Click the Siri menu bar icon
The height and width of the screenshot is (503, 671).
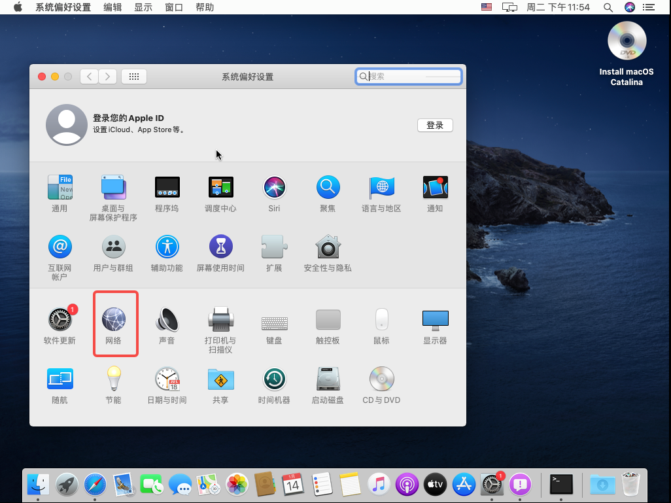click(630, 7)
